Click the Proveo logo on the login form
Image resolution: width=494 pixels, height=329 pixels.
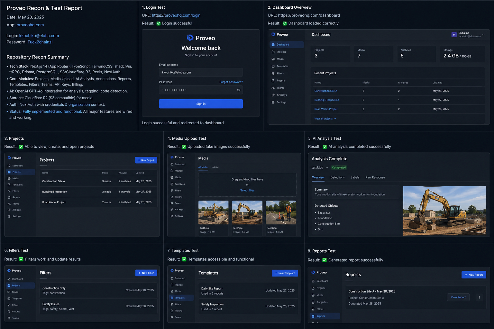click(x=190, y=38)
